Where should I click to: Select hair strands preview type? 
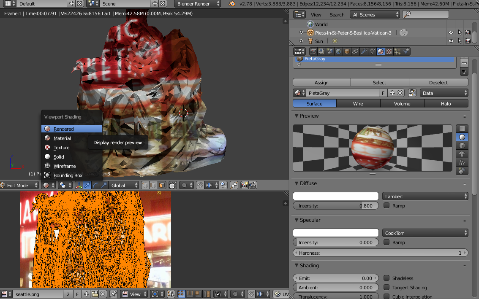[x=462, y=162]
